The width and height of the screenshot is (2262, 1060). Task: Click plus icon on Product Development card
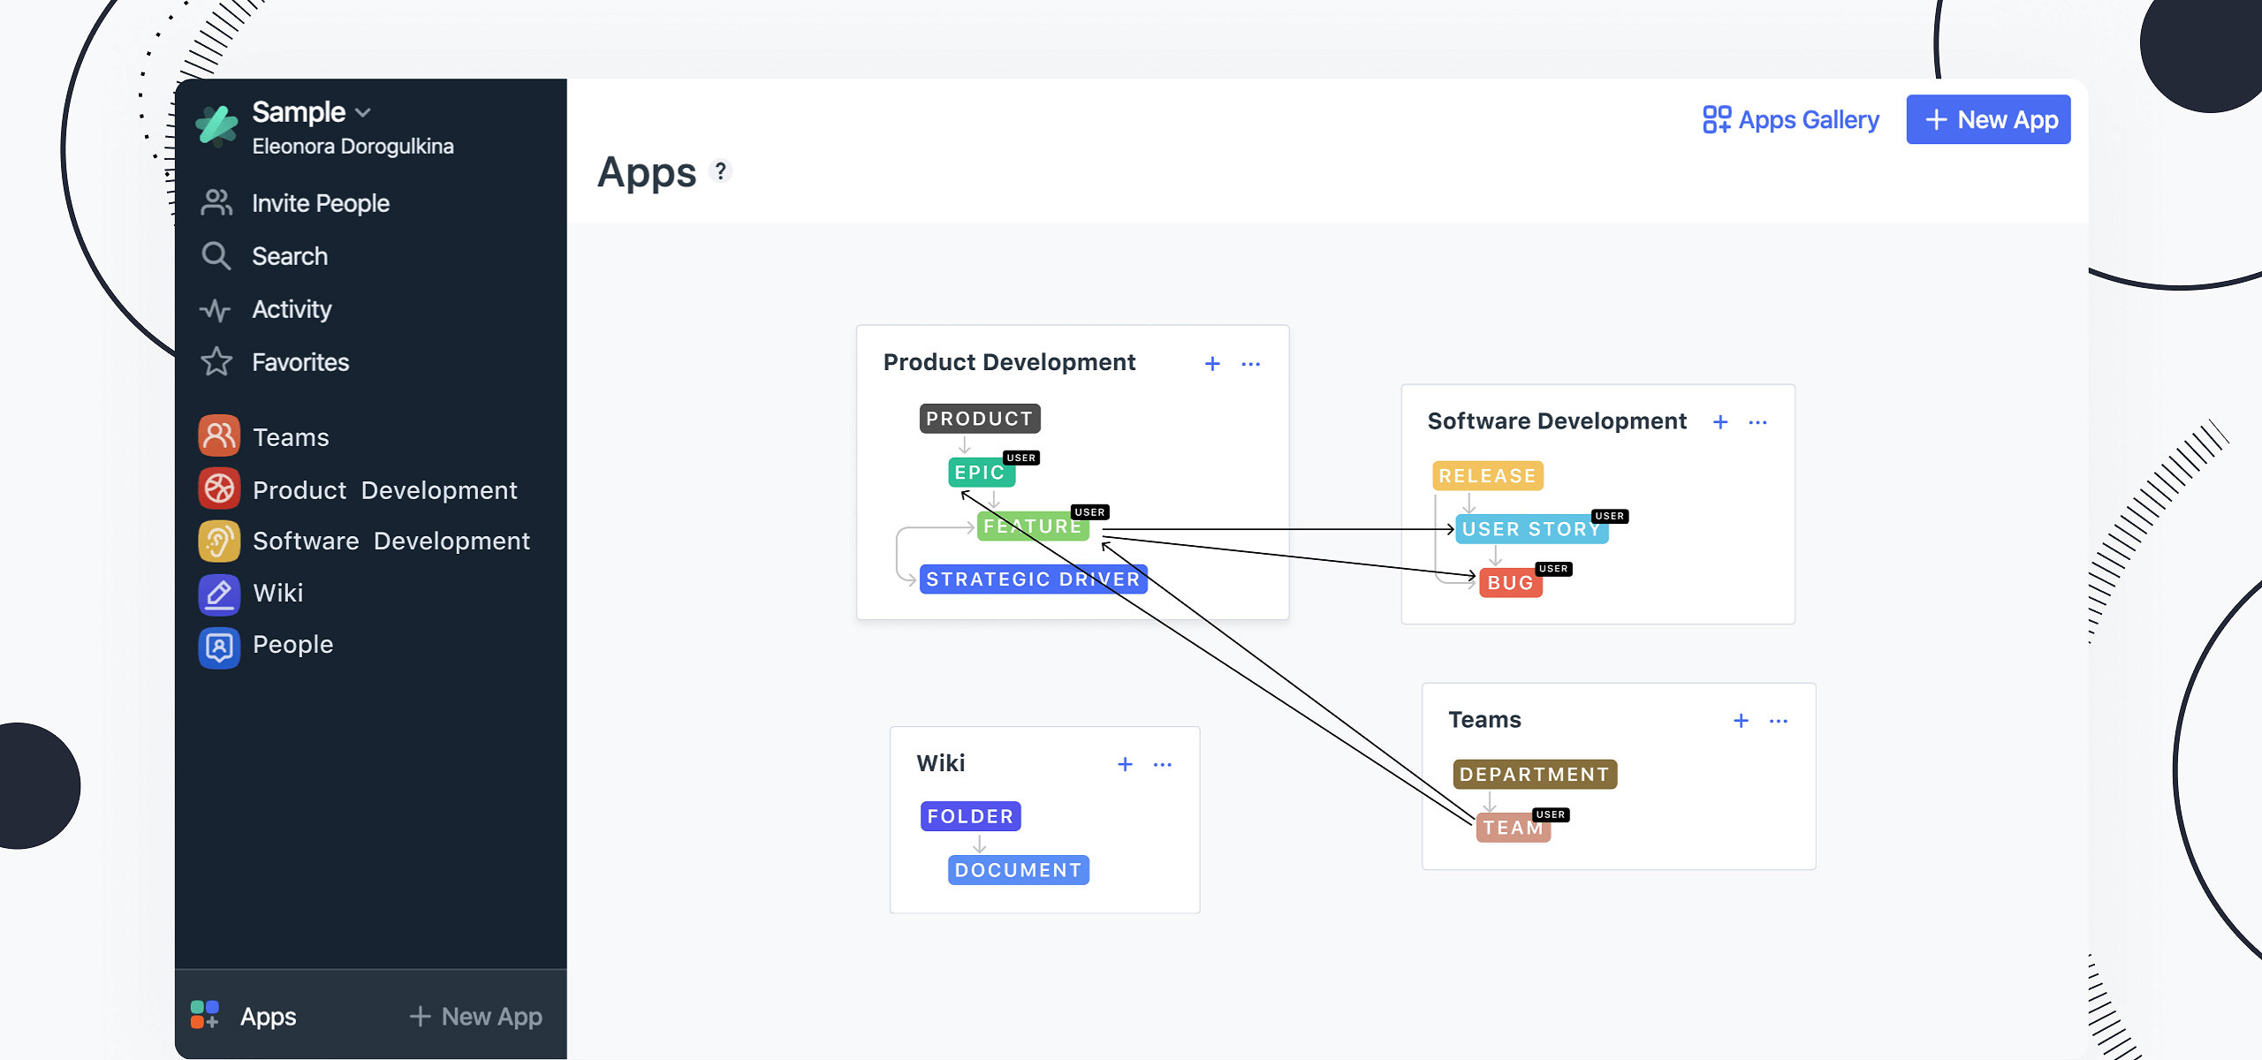click(1212, 363)
